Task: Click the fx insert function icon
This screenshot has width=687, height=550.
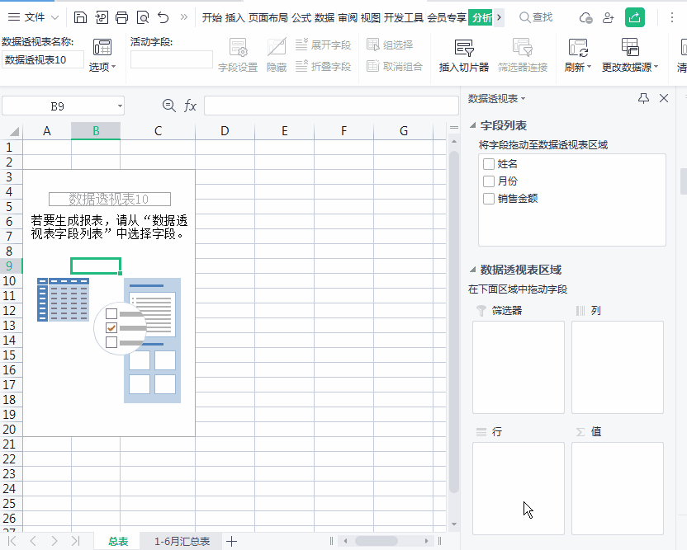Action: pyautogui.click(x=190, y=106)
